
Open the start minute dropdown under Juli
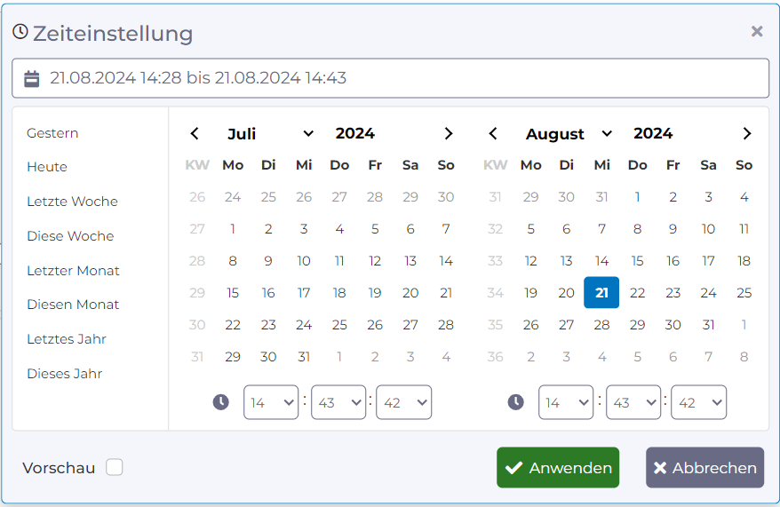tap(338, 402)
